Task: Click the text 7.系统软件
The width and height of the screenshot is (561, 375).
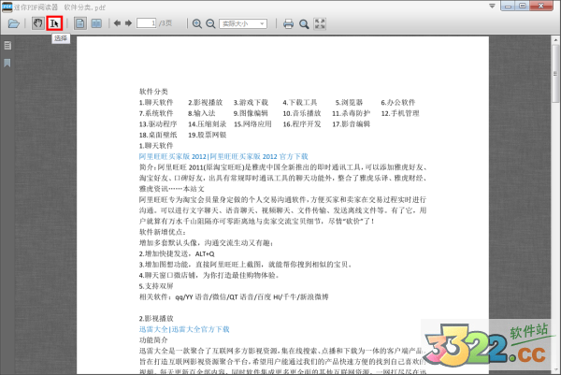Action: [x=156, y=113]
